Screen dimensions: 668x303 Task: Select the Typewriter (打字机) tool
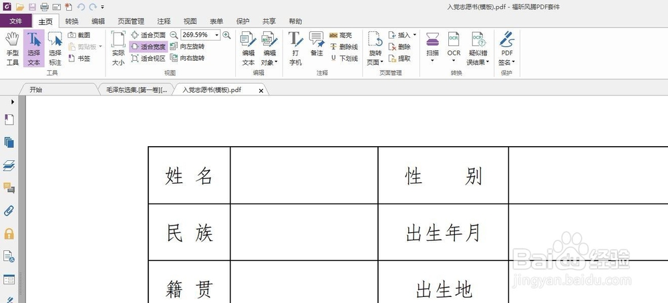click(x=296, y=49)
